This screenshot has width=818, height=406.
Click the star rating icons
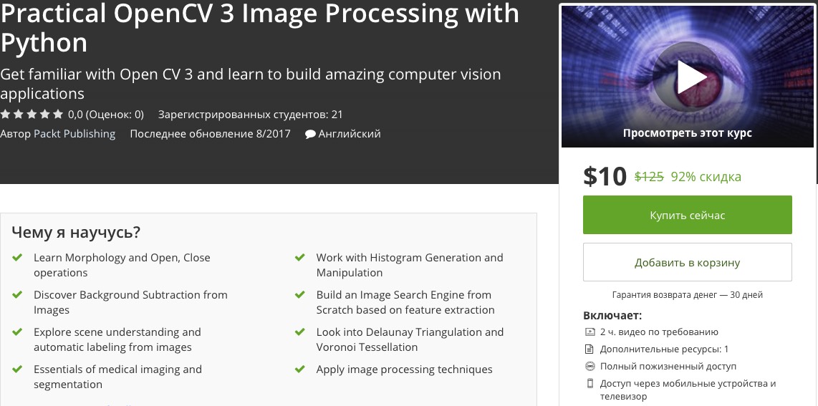click(x=32, y=114)
